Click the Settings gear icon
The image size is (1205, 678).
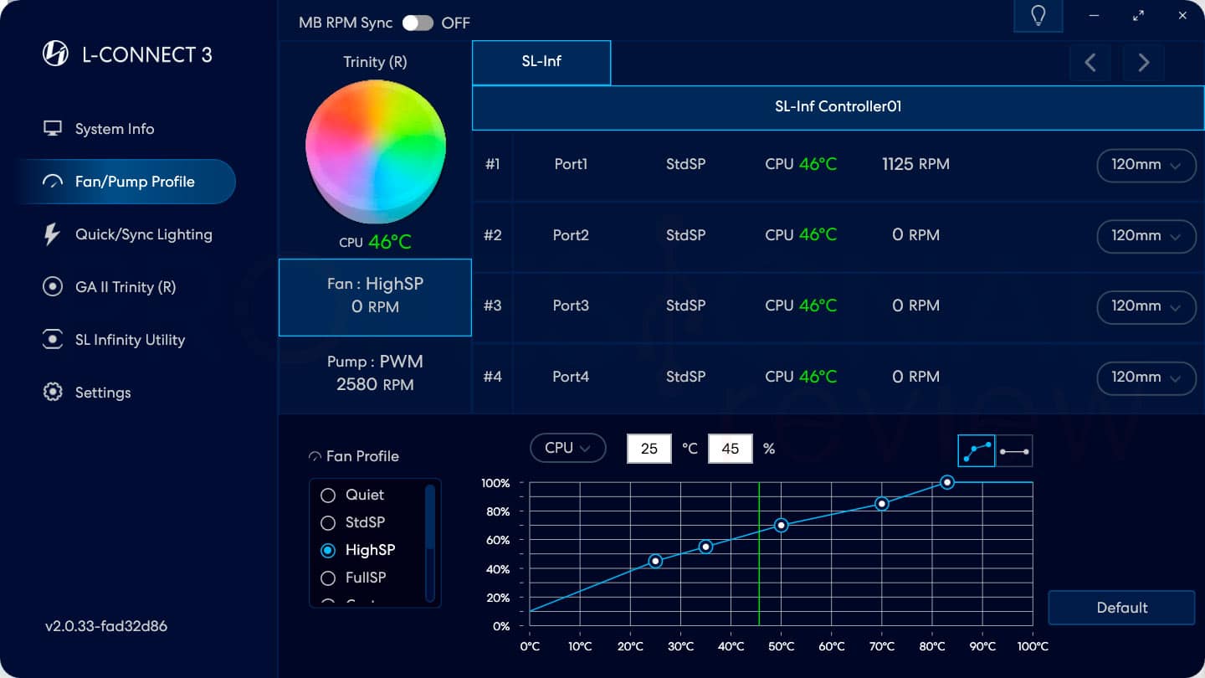click(x=53, y=393)
